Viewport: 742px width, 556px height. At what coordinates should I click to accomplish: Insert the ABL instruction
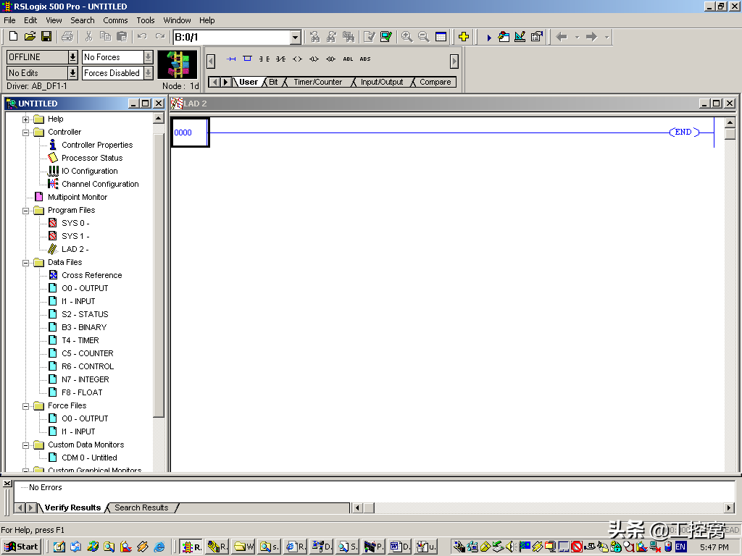pos(348,59)
